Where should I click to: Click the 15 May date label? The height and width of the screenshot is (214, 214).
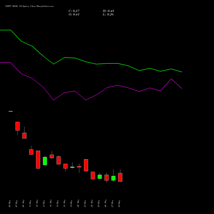tap(58, 203)
